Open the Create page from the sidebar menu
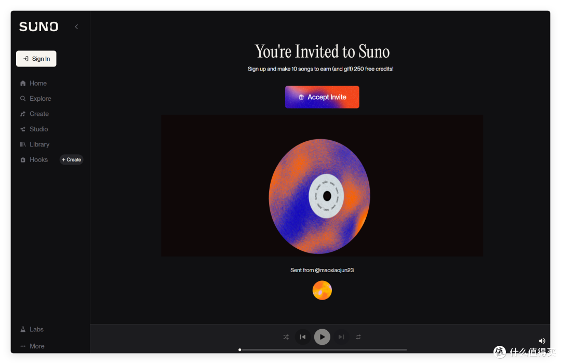Image resolution: width=561 pixels, height=364 pixels. [39, 114]
